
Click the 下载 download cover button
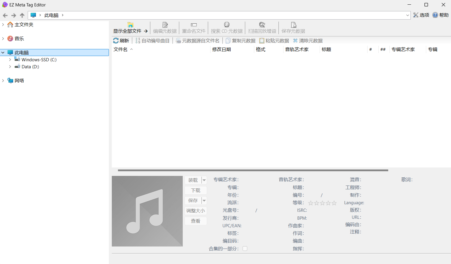(x=196, y=190)
